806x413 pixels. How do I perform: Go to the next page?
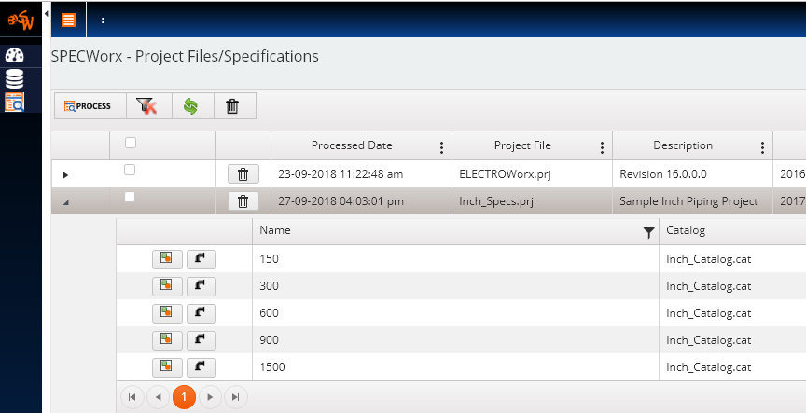tap(210, 397)
